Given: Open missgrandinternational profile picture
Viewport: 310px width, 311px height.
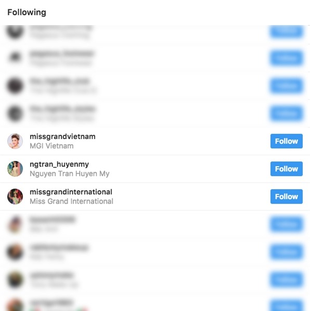Looking at the screenshot, I should point(15,196).
